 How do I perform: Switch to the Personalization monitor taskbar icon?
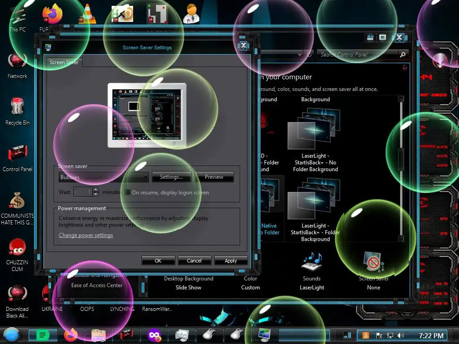265,335
